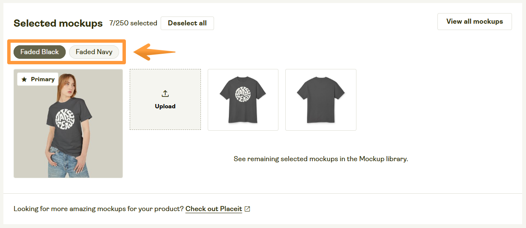This screenshot has height=228, width=526.
Task: Click the See remaining selected mockups message
Action: coord(320,159)
